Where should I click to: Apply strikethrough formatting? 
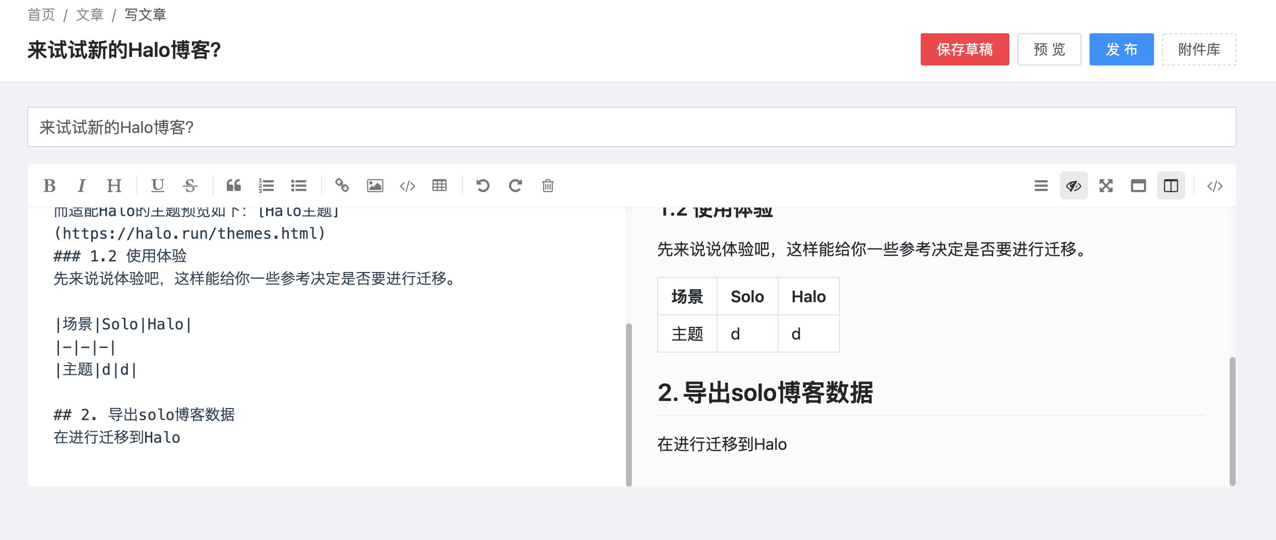click(190, 186)
